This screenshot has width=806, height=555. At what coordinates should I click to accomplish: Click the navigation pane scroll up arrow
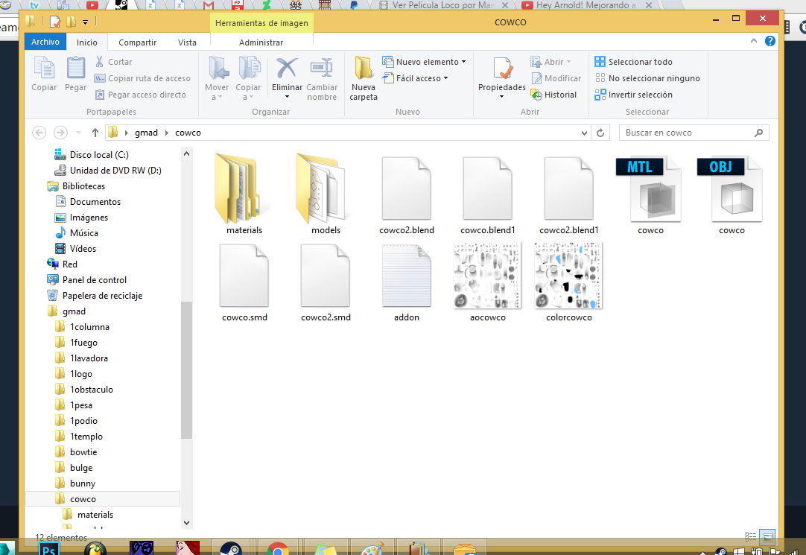[186, 153]
